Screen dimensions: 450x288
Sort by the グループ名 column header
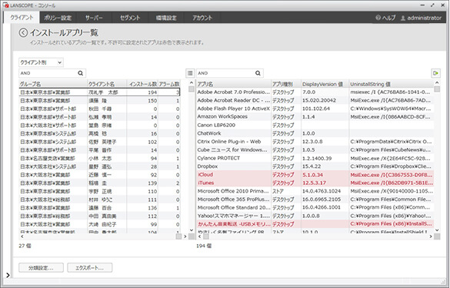coord(53,84)
